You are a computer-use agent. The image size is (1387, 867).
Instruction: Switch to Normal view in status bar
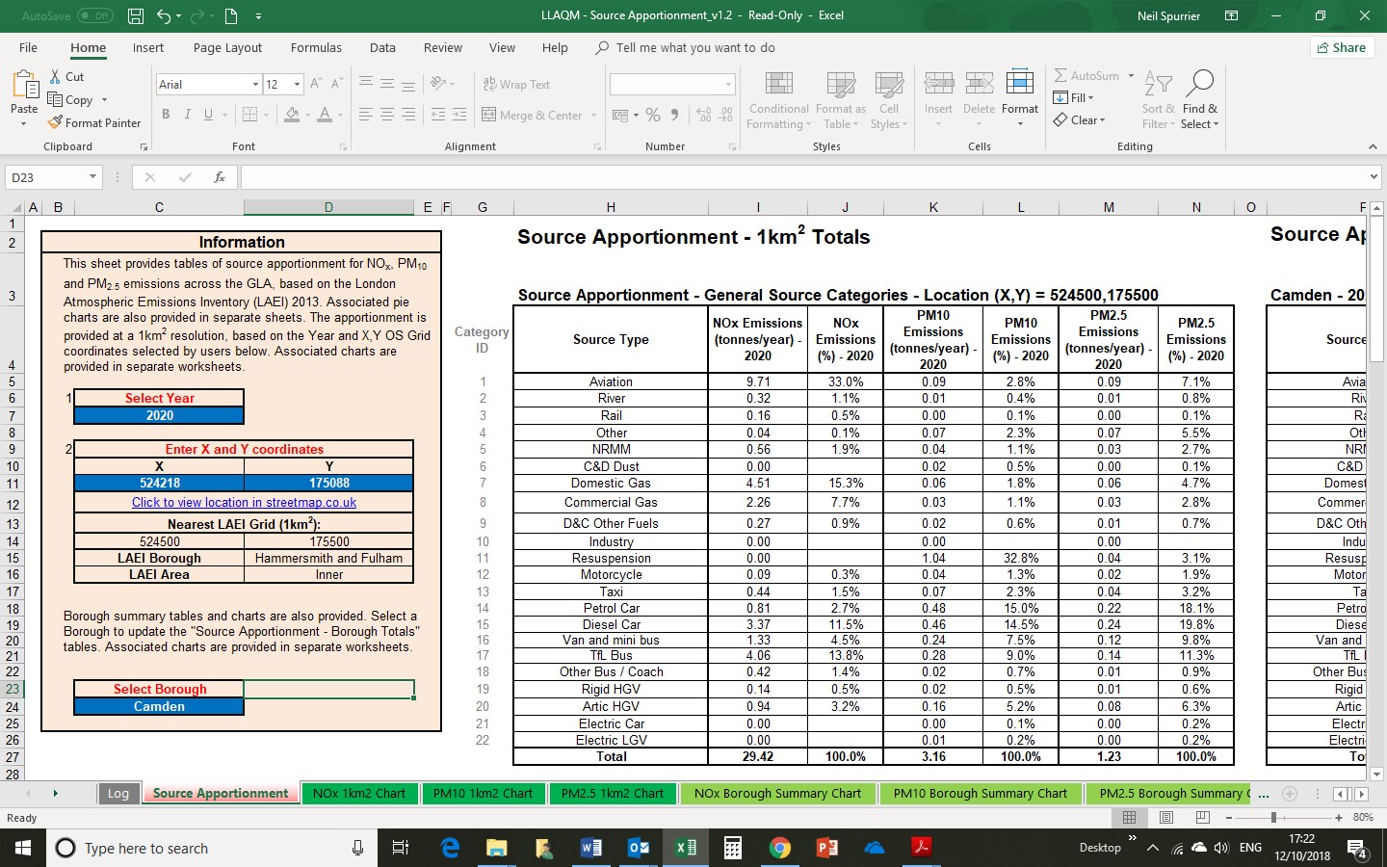(1130, 818)
